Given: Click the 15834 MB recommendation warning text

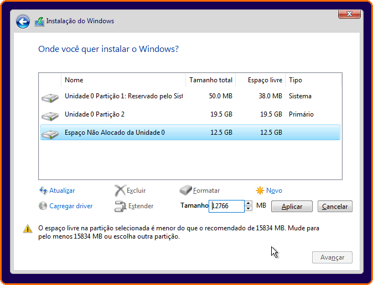Looking at the screenshot, I should point(179,233).
